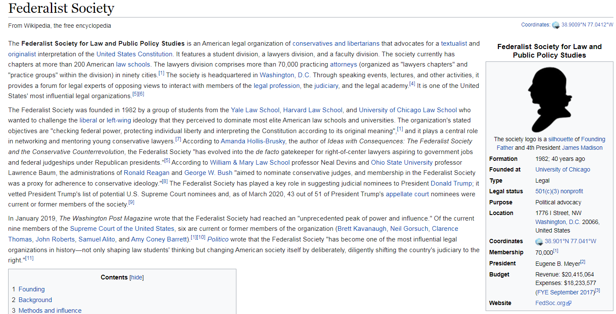This screenshot has width=616, height=314.
Task: Follow the attorneys link
Action: click(x=343, y=64)
